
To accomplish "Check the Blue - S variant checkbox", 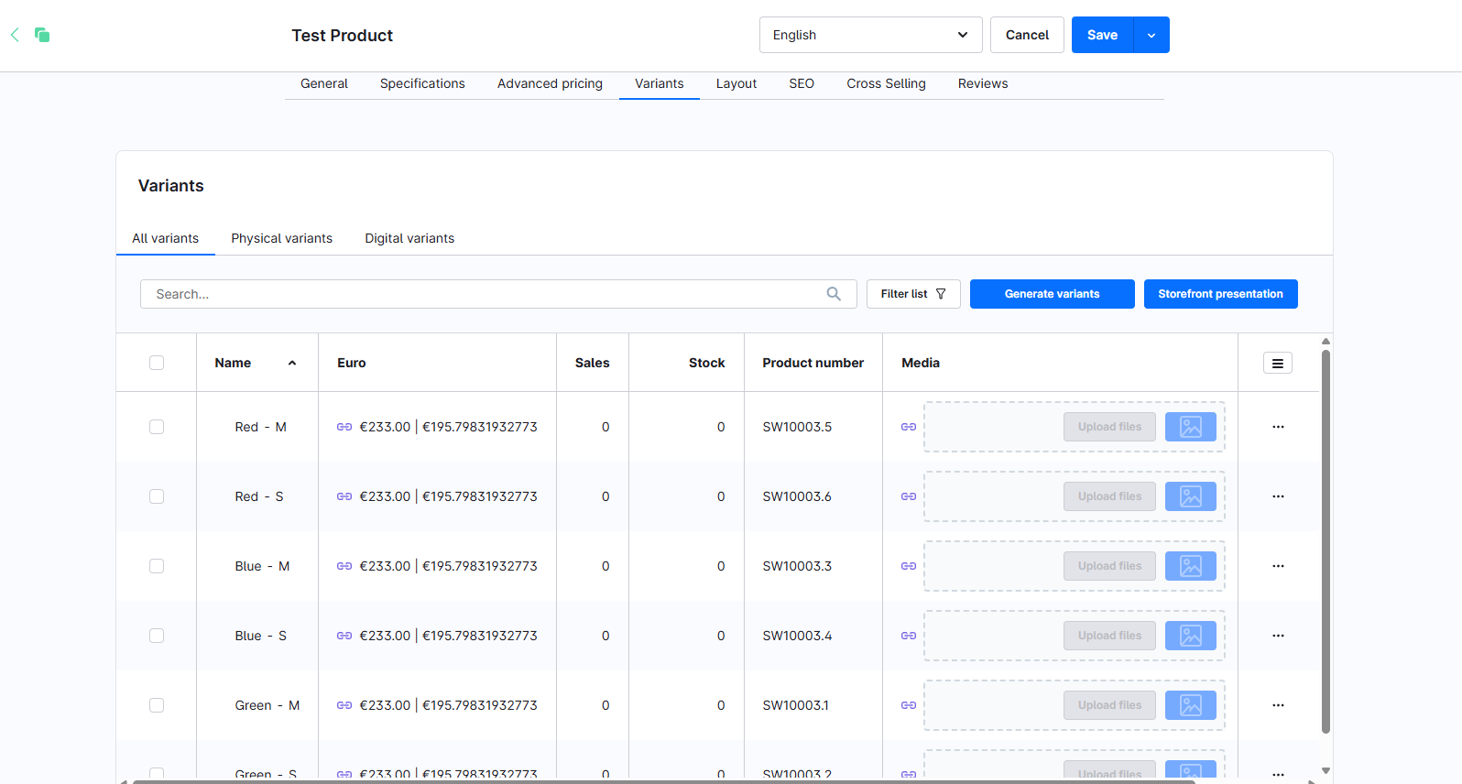I will coord(157,636).
